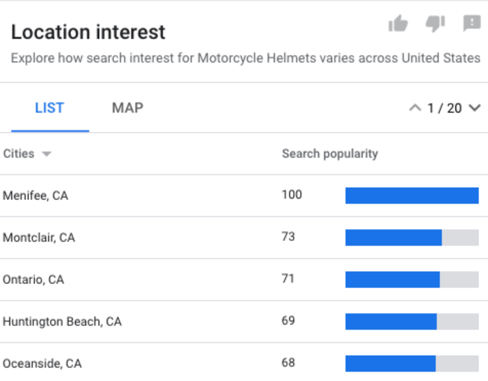Image resolution: width=488 pixels, height=381 pixels.
Task: Click the Search popularity column header
Action: pyautogui.click(x=329, y=154)
